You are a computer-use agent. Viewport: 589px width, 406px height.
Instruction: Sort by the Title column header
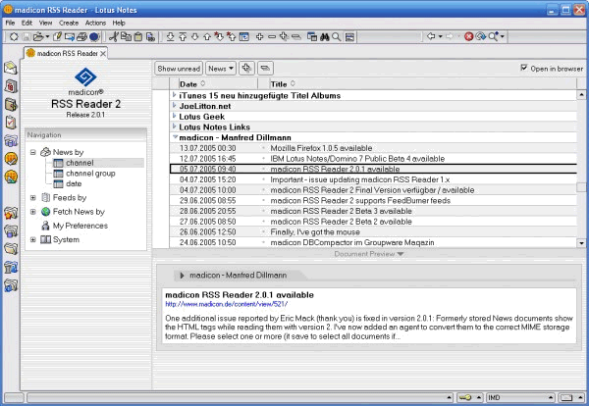283,84
